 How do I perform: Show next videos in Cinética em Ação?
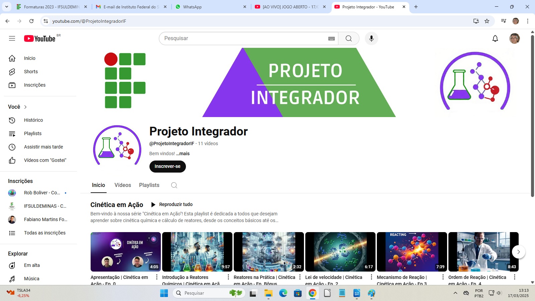point(519,252)
